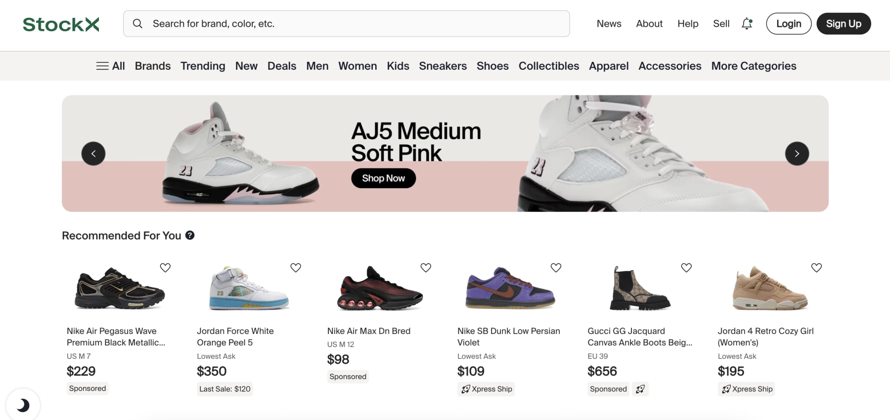Favorite the Nike Air Pegasus Wave

(x=165, y=268)
